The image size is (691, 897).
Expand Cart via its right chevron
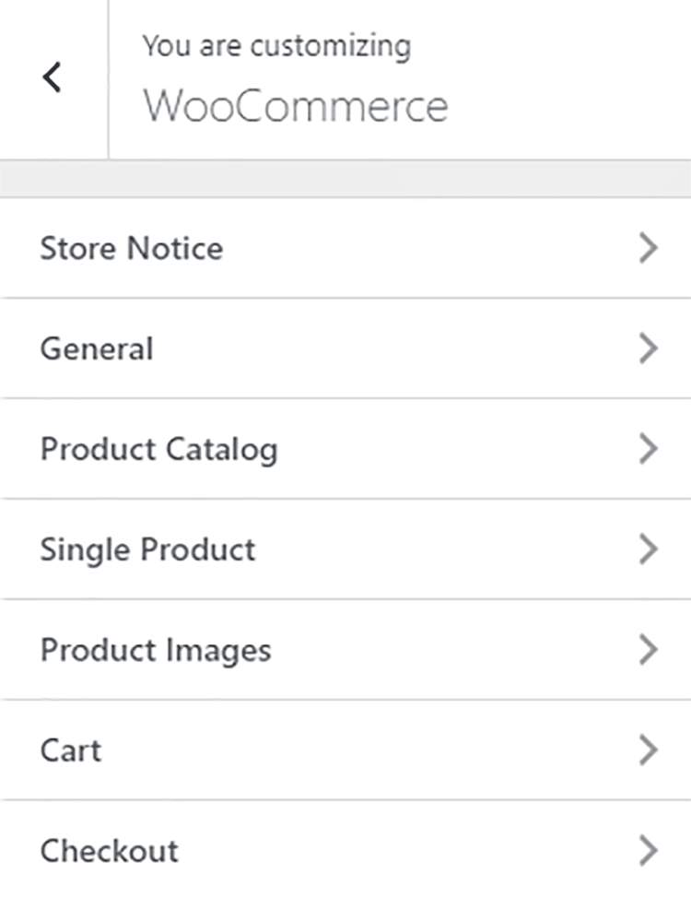point(649,750)
